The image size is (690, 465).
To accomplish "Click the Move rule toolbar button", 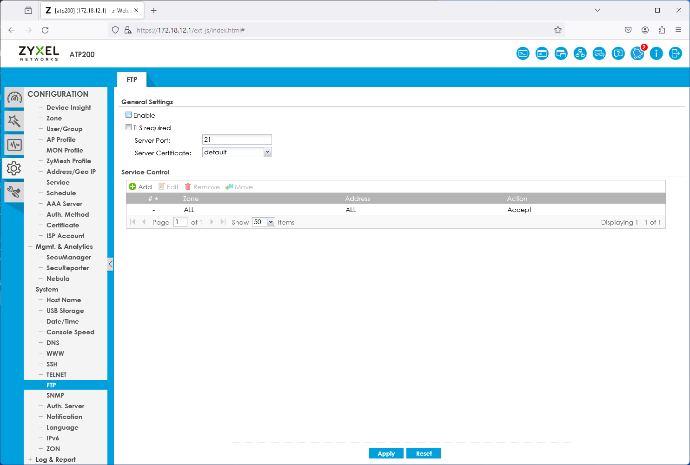I will pyautogui.click(x=239, y=186).
